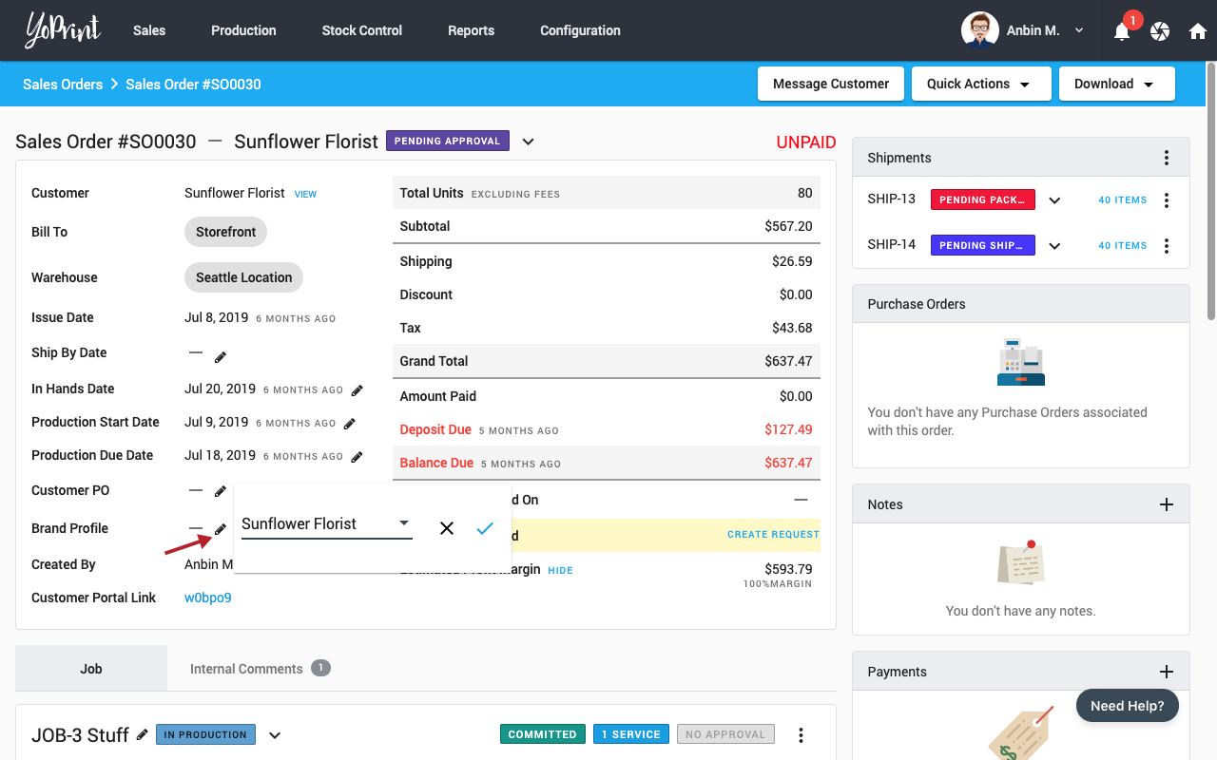Click the Committed badge
The width and height of the screenshot is (1217, 760).
(x=543, y=734)
